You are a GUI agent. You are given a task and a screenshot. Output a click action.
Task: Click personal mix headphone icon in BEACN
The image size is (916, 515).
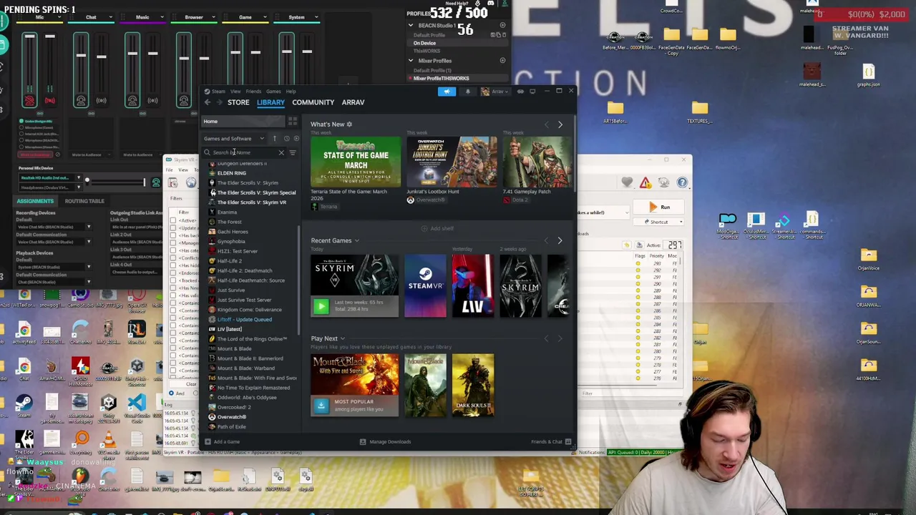click(x=156, y=182)
